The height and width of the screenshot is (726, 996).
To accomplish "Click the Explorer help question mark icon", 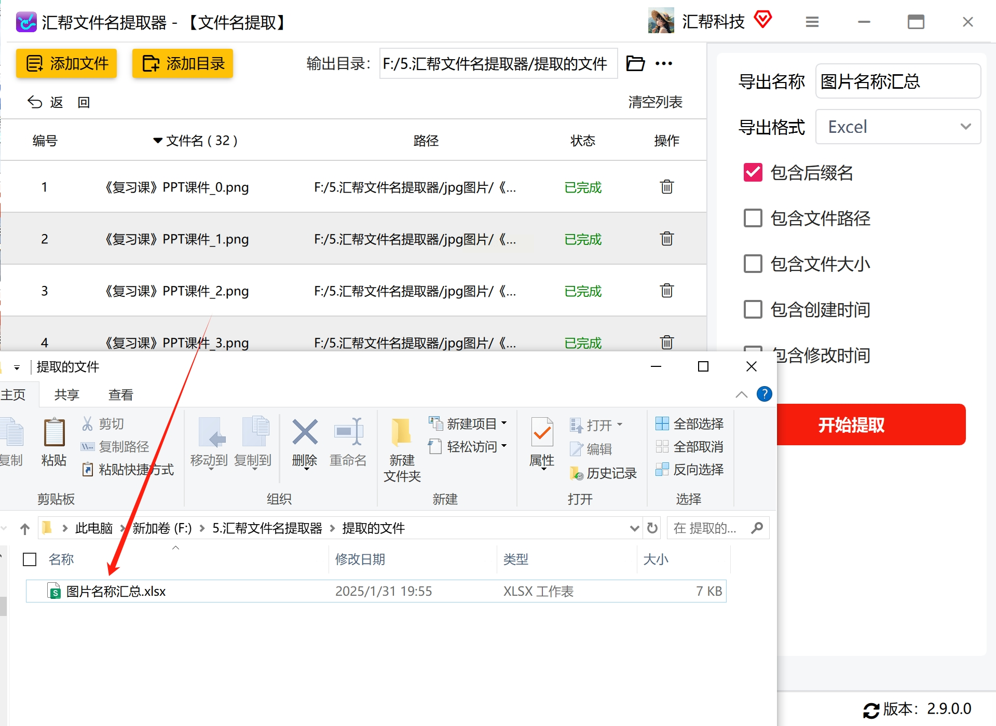I will [x=764, y=394].
